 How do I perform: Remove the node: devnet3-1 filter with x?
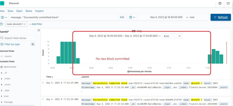coord(25,24)
